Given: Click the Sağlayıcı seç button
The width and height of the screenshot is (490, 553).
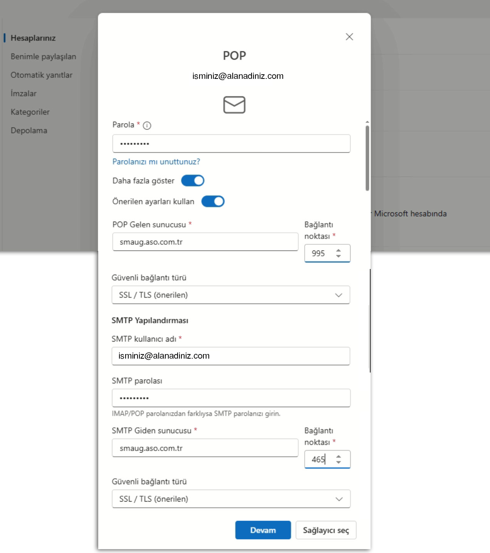Looking at the screenshot, I should pos(326,530).
